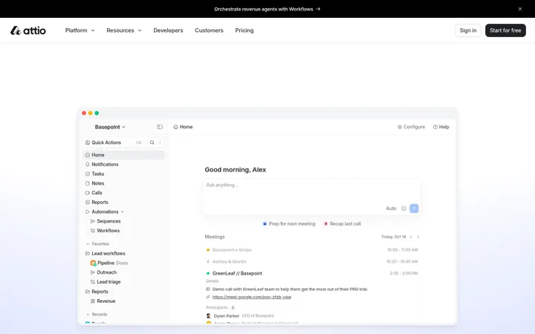Image resolution: width=535 pixels, height=334 pixels.
Task: Expand the Resources menu
Action: tap(124, 30)
